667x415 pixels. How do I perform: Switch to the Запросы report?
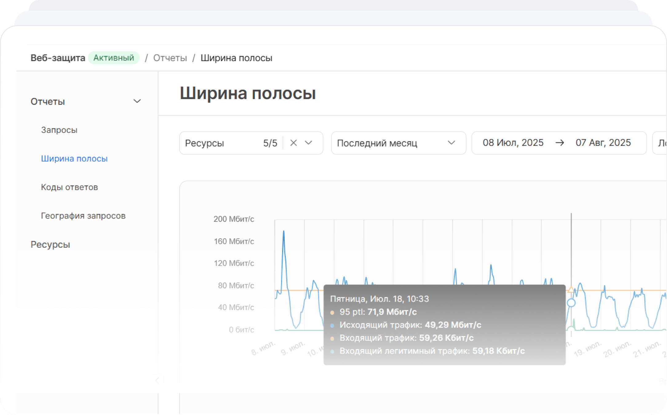(x=59, y=130)
